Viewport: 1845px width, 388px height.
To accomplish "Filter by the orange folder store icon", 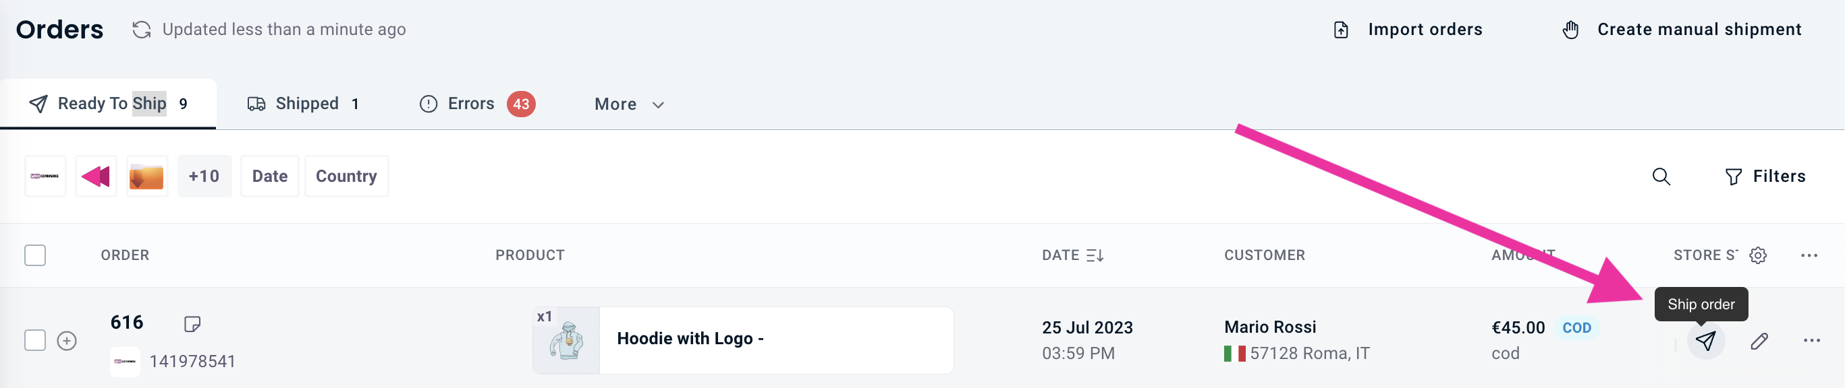I will point(147,176).
